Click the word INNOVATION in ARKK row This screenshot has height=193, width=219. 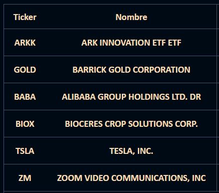point(125,43)
